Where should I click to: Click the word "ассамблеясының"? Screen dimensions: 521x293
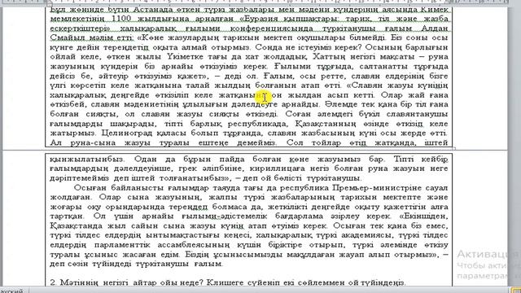pos(194,245)
